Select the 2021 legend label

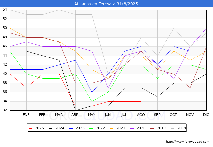click(121, 128)
